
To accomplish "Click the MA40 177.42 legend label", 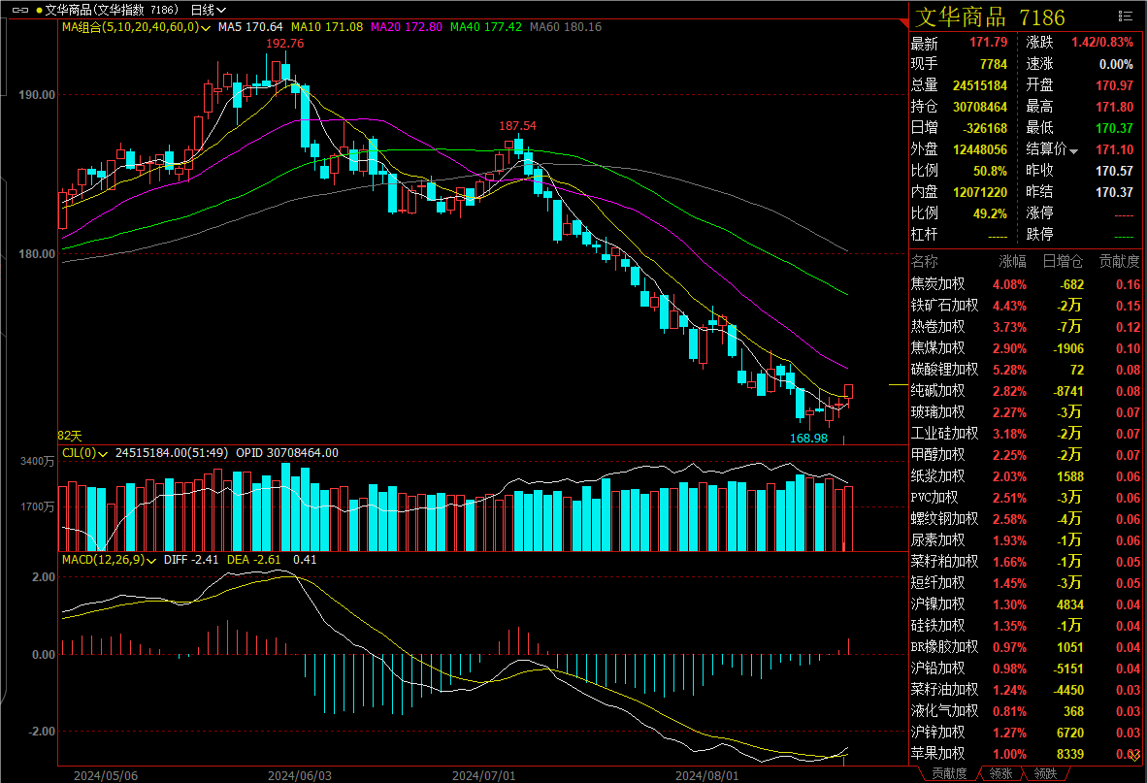I will click(486, 27).
